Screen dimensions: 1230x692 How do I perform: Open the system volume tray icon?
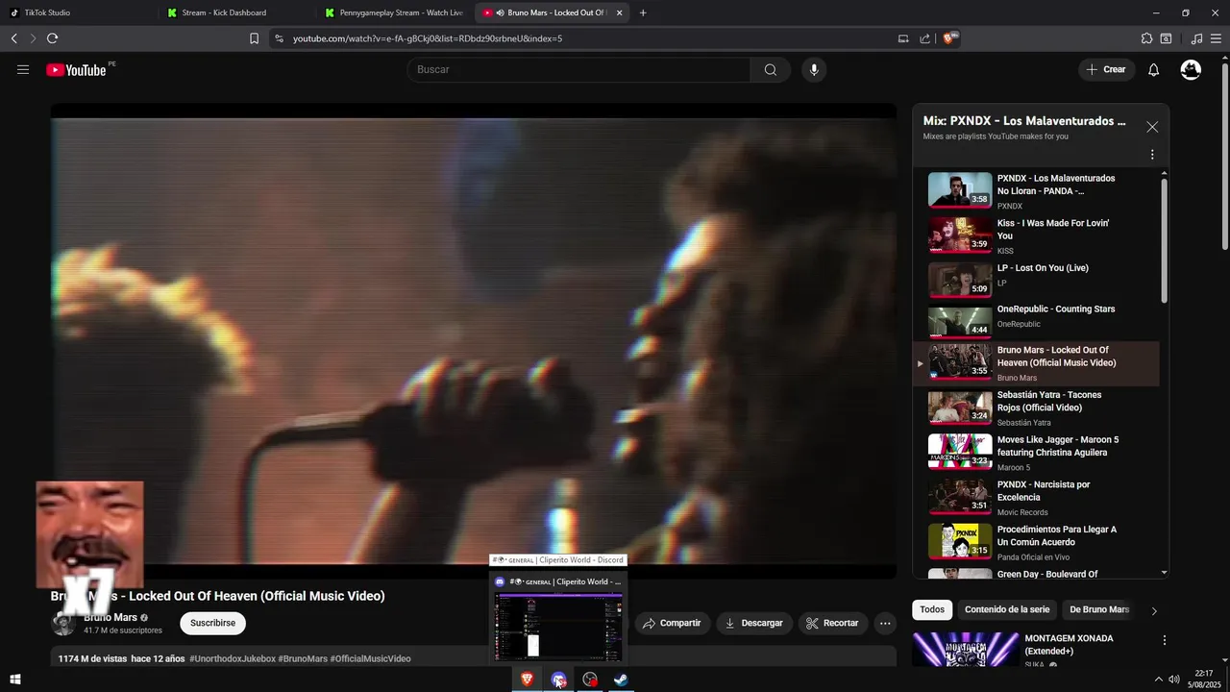coord(1174,680)
